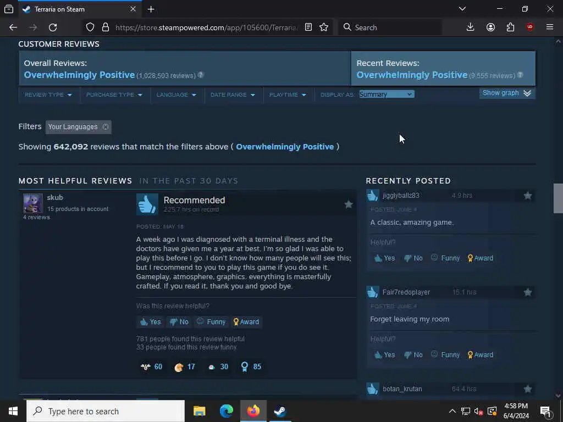Give an Award to skub's review
The height and width of the screenshot is (422, 563).
246,322
